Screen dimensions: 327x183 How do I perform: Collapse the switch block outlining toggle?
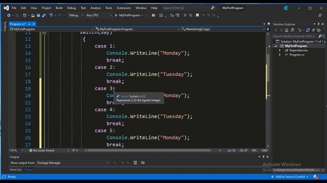pos(44,33)
